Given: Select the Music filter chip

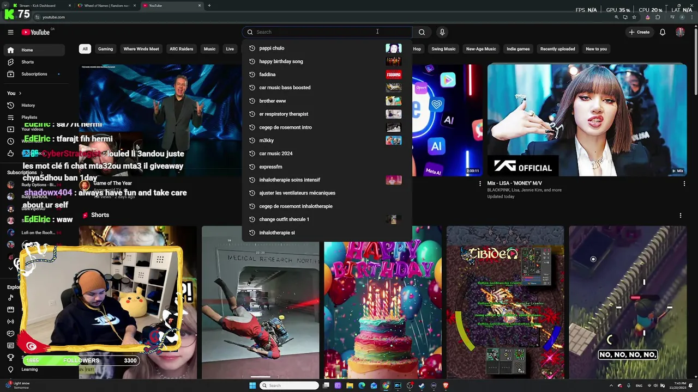Looking at the screenshot, I should pyautogui.click(x=209, y=49).
